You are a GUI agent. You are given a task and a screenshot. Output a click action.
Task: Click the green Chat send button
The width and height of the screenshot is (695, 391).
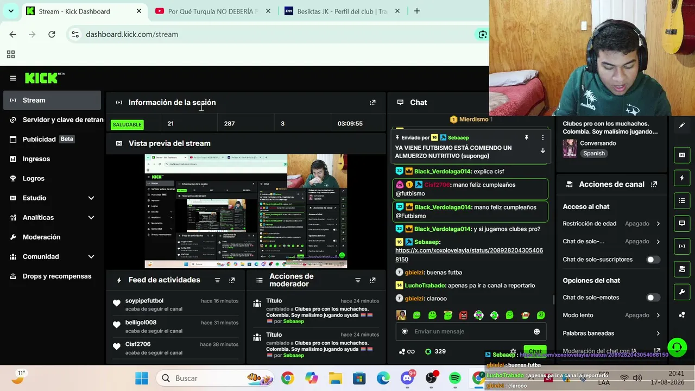pos(535,351)
